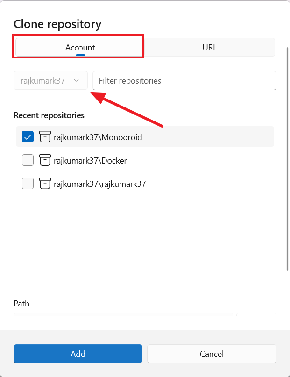Click the Docker repository icon
This screenshot has width=290, height=377.
point(45,160)
